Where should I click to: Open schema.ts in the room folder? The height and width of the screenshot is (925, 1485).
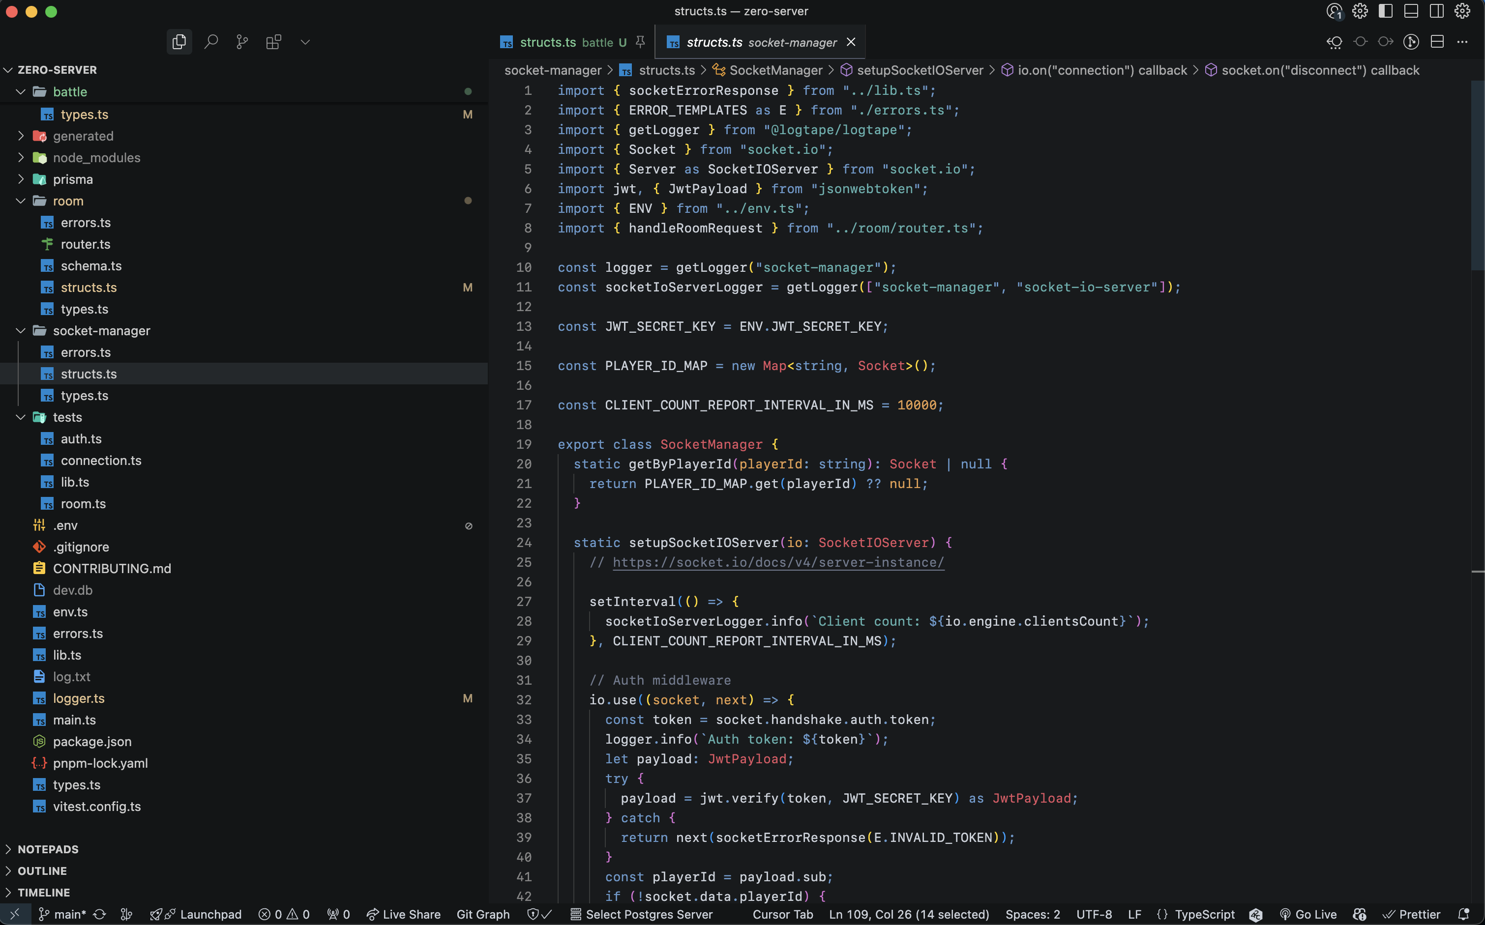244,265
